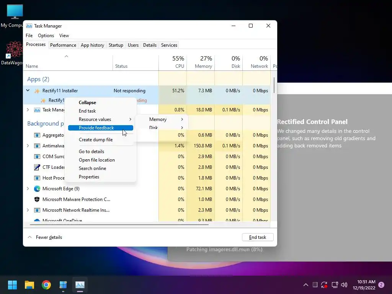Show hidden system tray icons
392x294 pixels.
point(305,285)
